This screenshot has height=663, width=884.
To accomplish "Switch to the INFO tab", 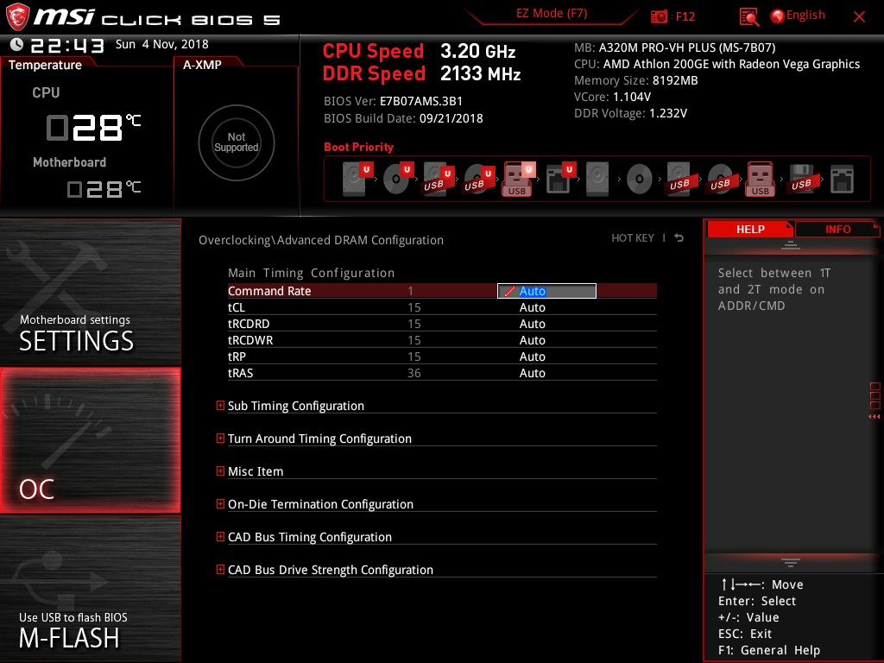I will coord(837,229).
